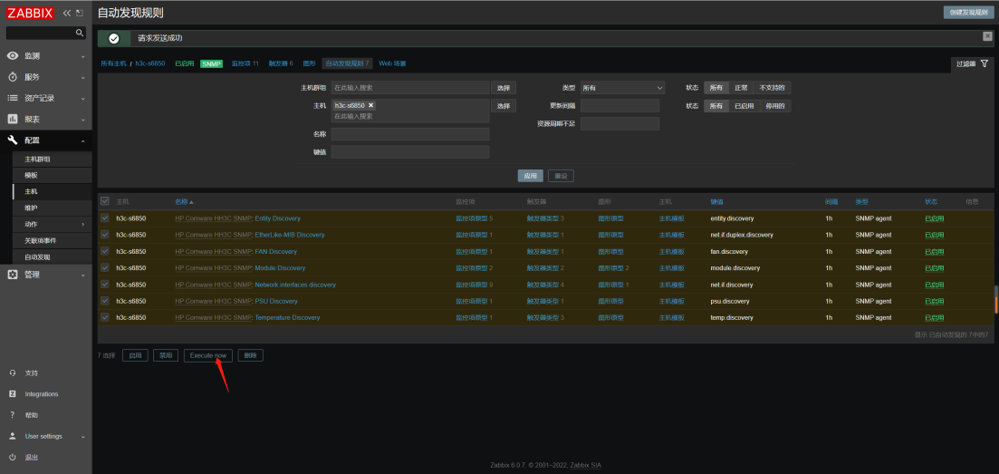Switch to 监控项 11 tab
Viewport: 999px width, 474px height.
245,63
